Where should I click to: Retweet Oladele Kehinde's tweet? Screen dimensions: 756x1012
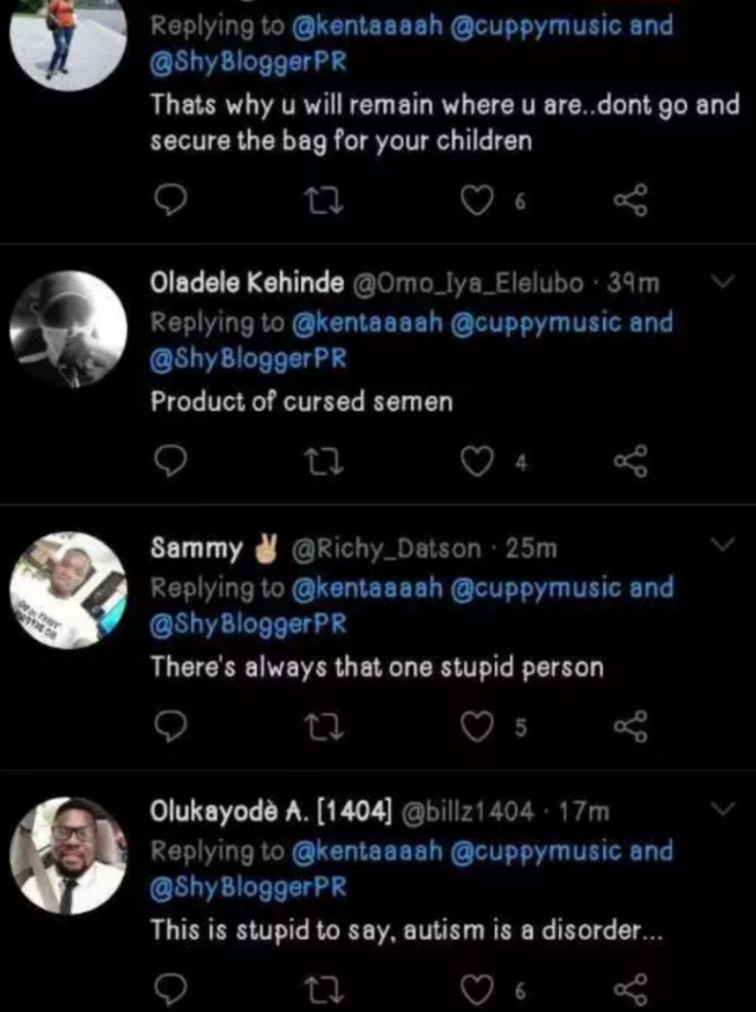tap(323, 462)
